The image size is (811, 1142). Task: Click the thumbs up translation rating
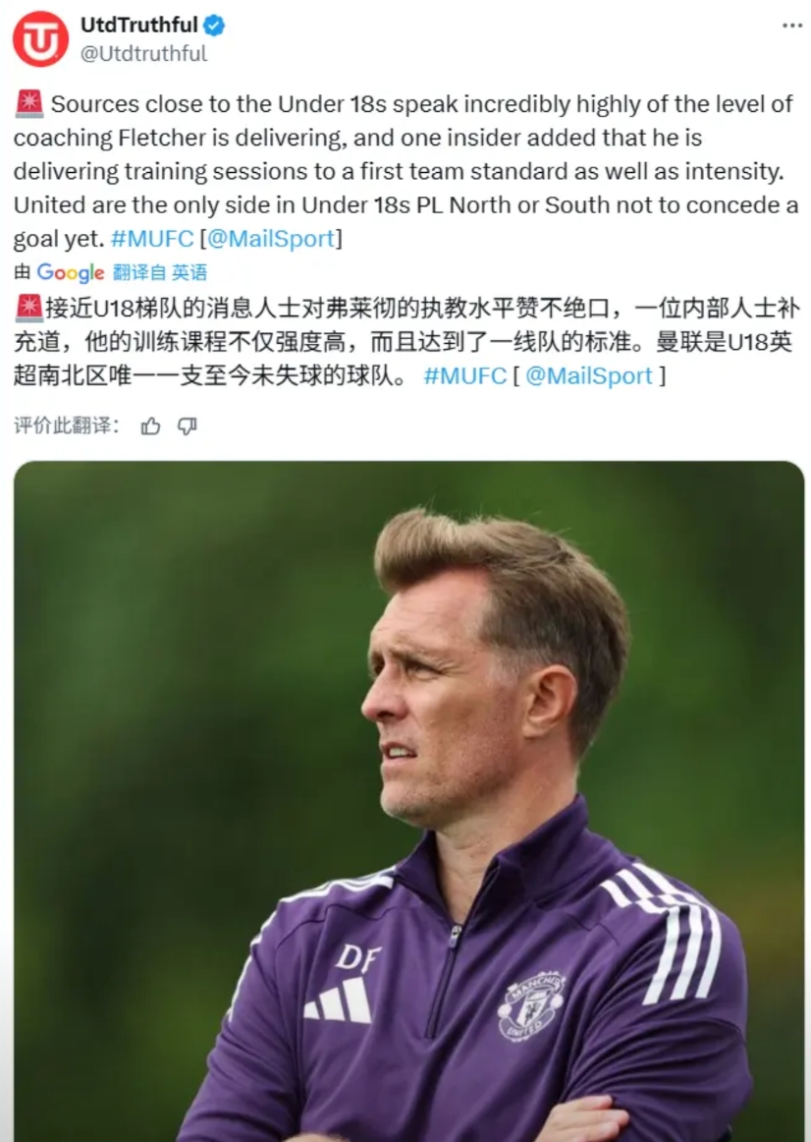[150, 427]
